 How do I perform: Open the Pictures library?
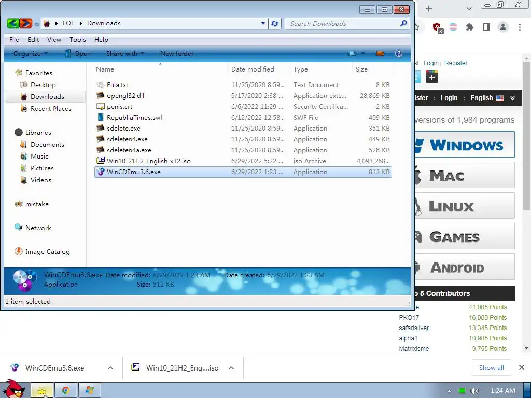[x=42, y=168]
